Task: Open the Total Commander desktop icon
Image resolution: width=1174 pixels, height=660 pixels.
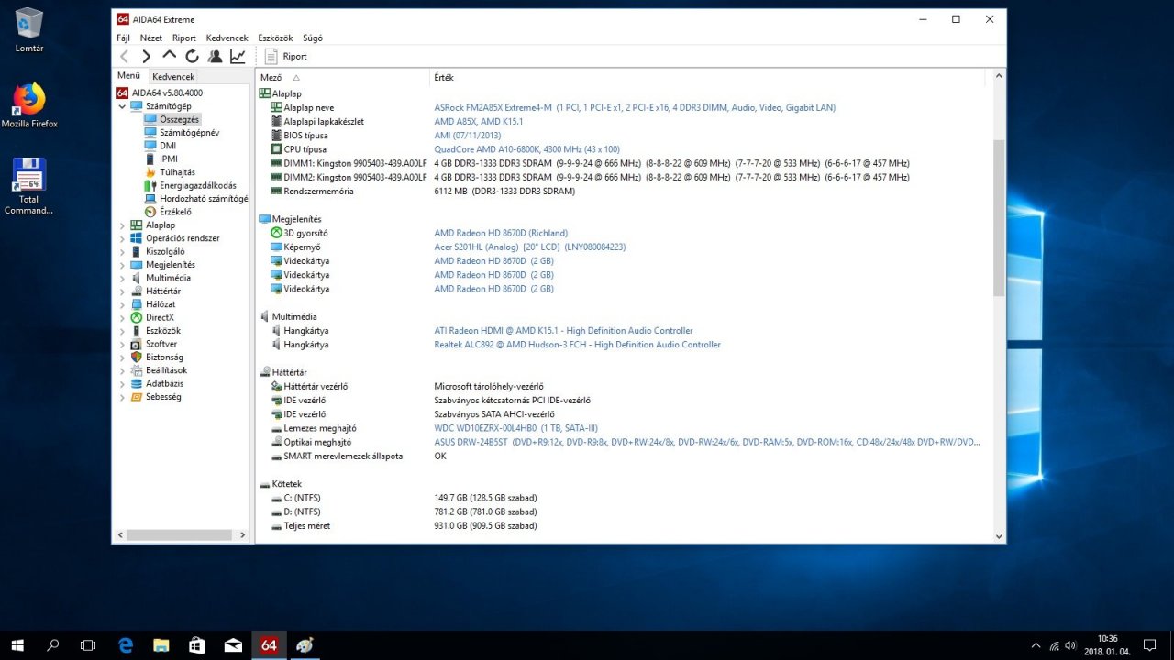Action: point(29,186)
